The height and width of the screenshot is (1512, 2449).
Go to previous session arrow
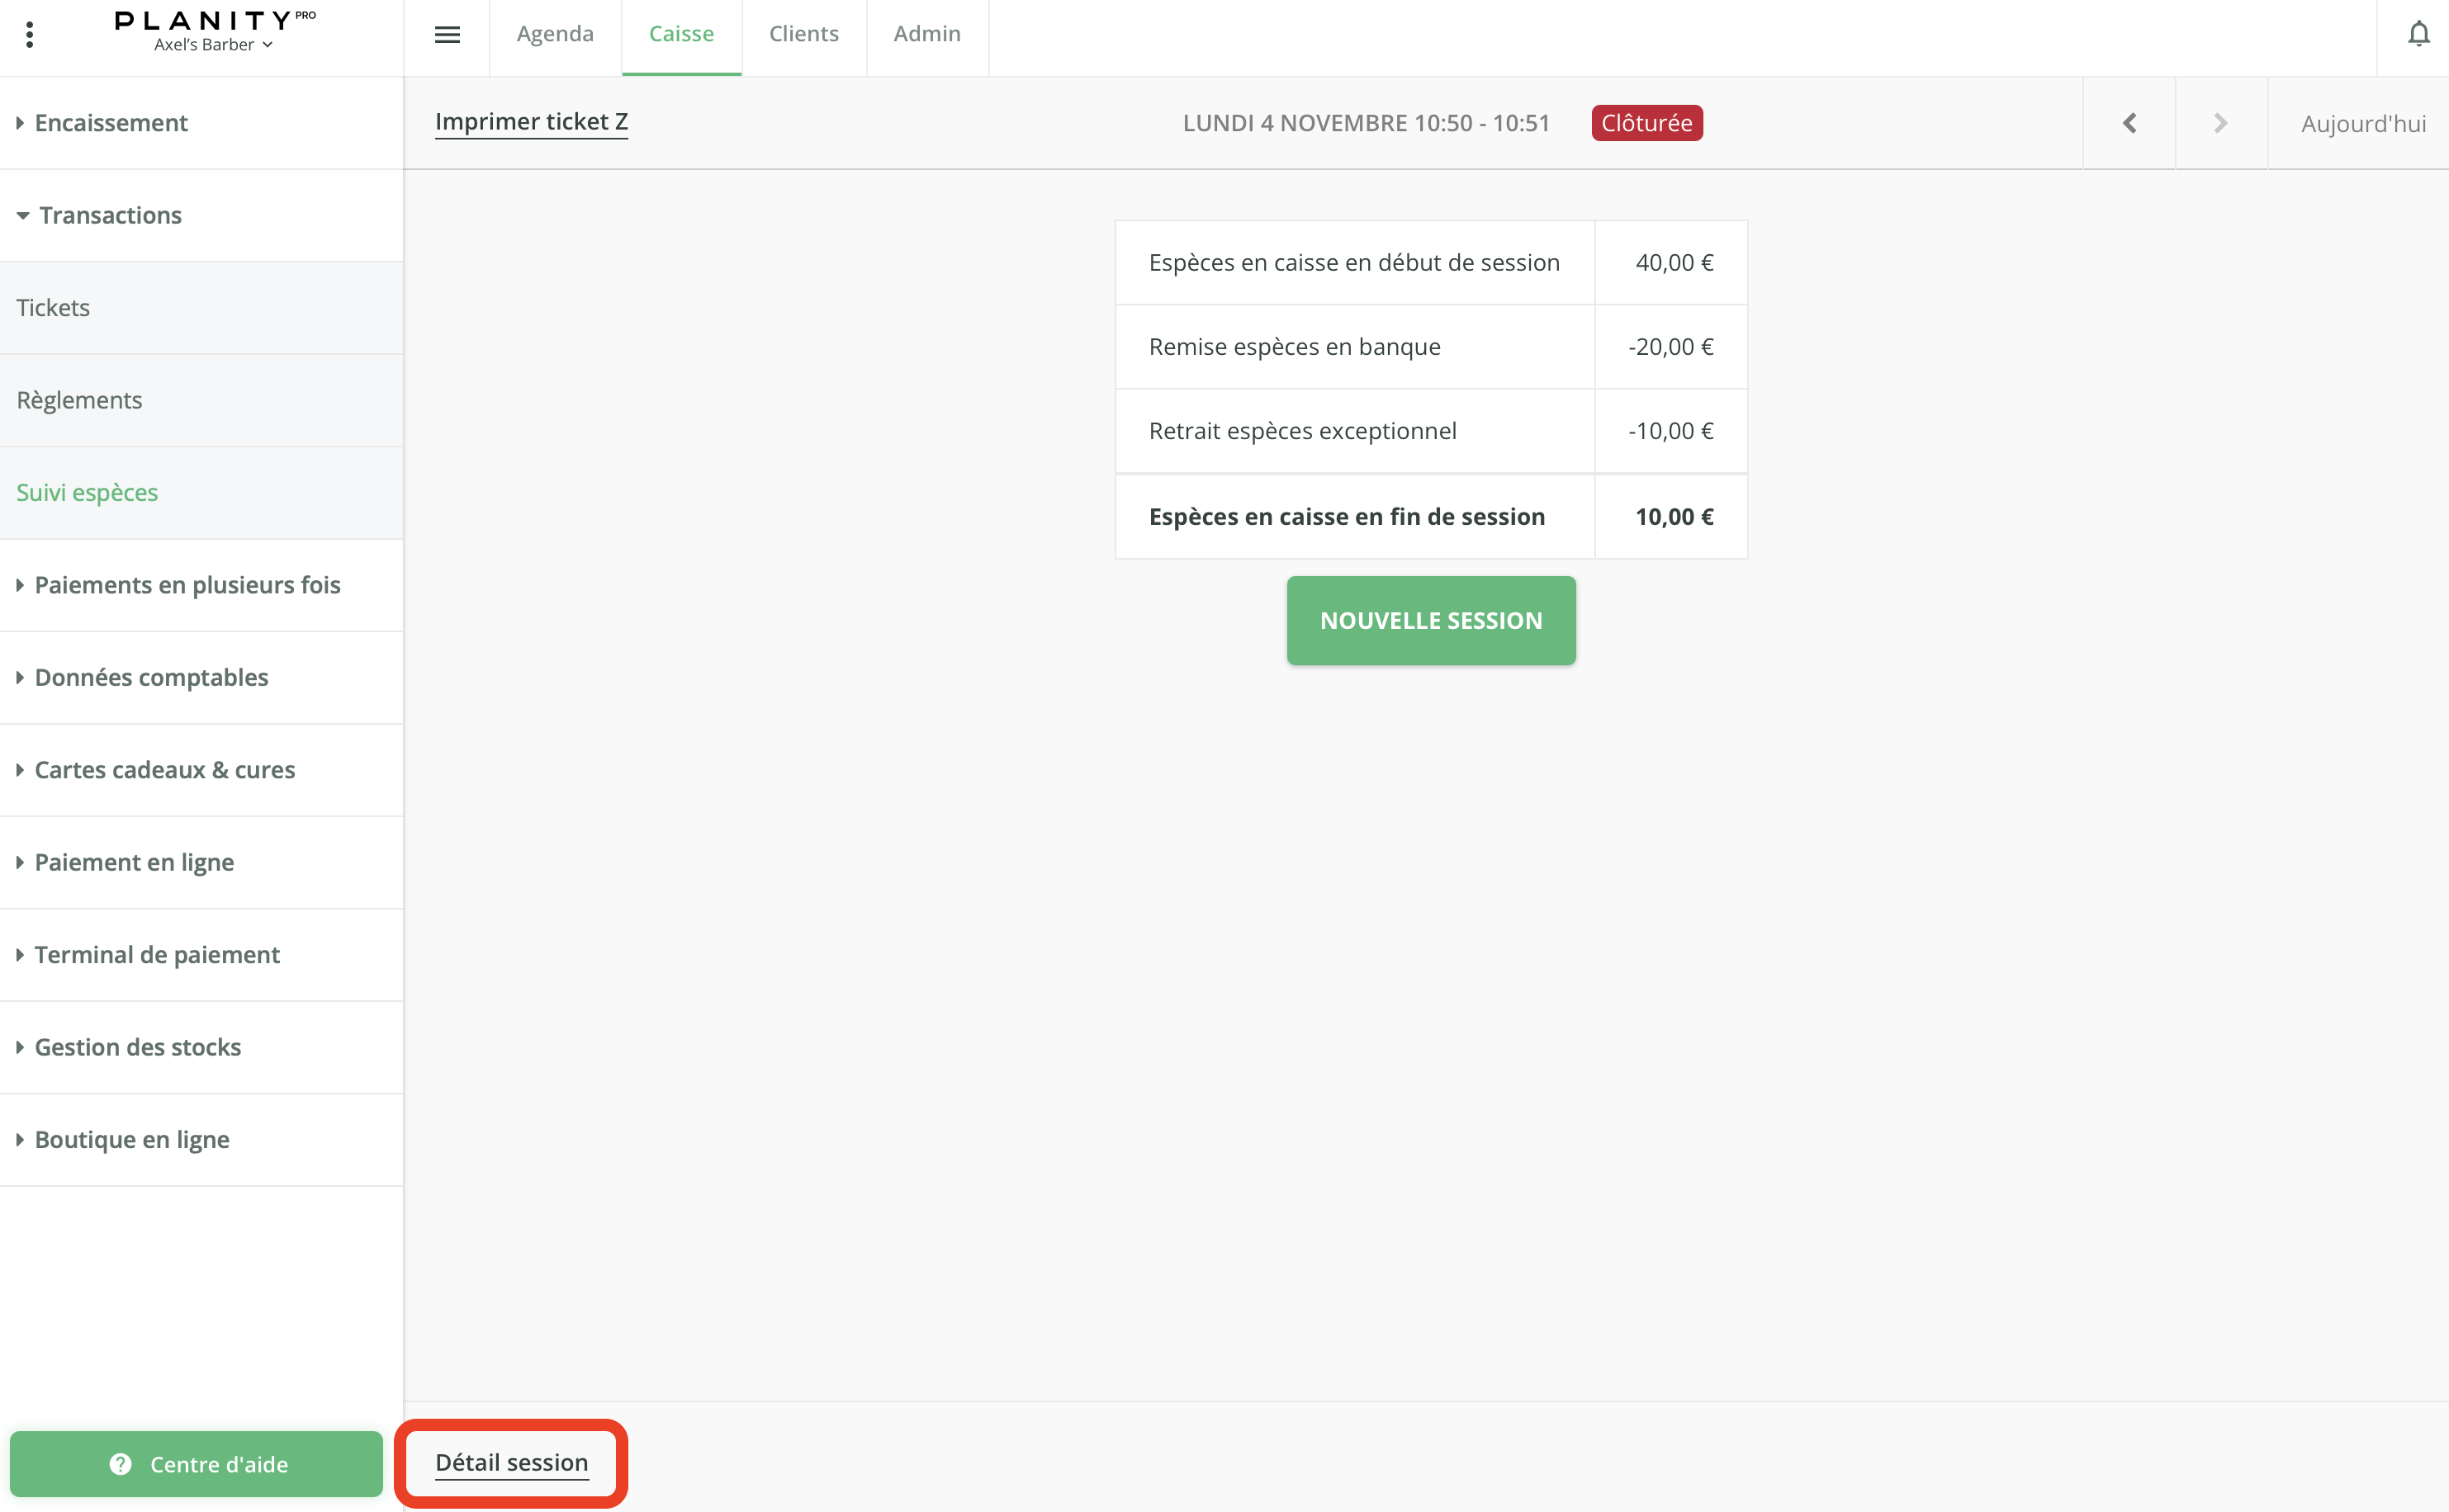[x=2129, y=123]
